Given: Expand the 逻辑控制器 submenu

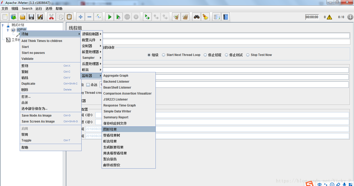Looking at the screenshot, I should click(92, 34).
